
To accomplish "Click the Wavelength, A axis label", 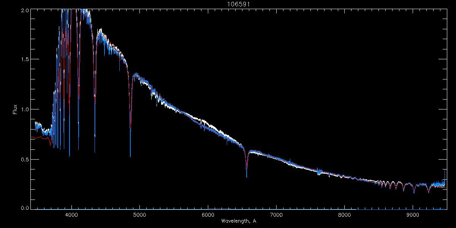I will coord(239,221).
